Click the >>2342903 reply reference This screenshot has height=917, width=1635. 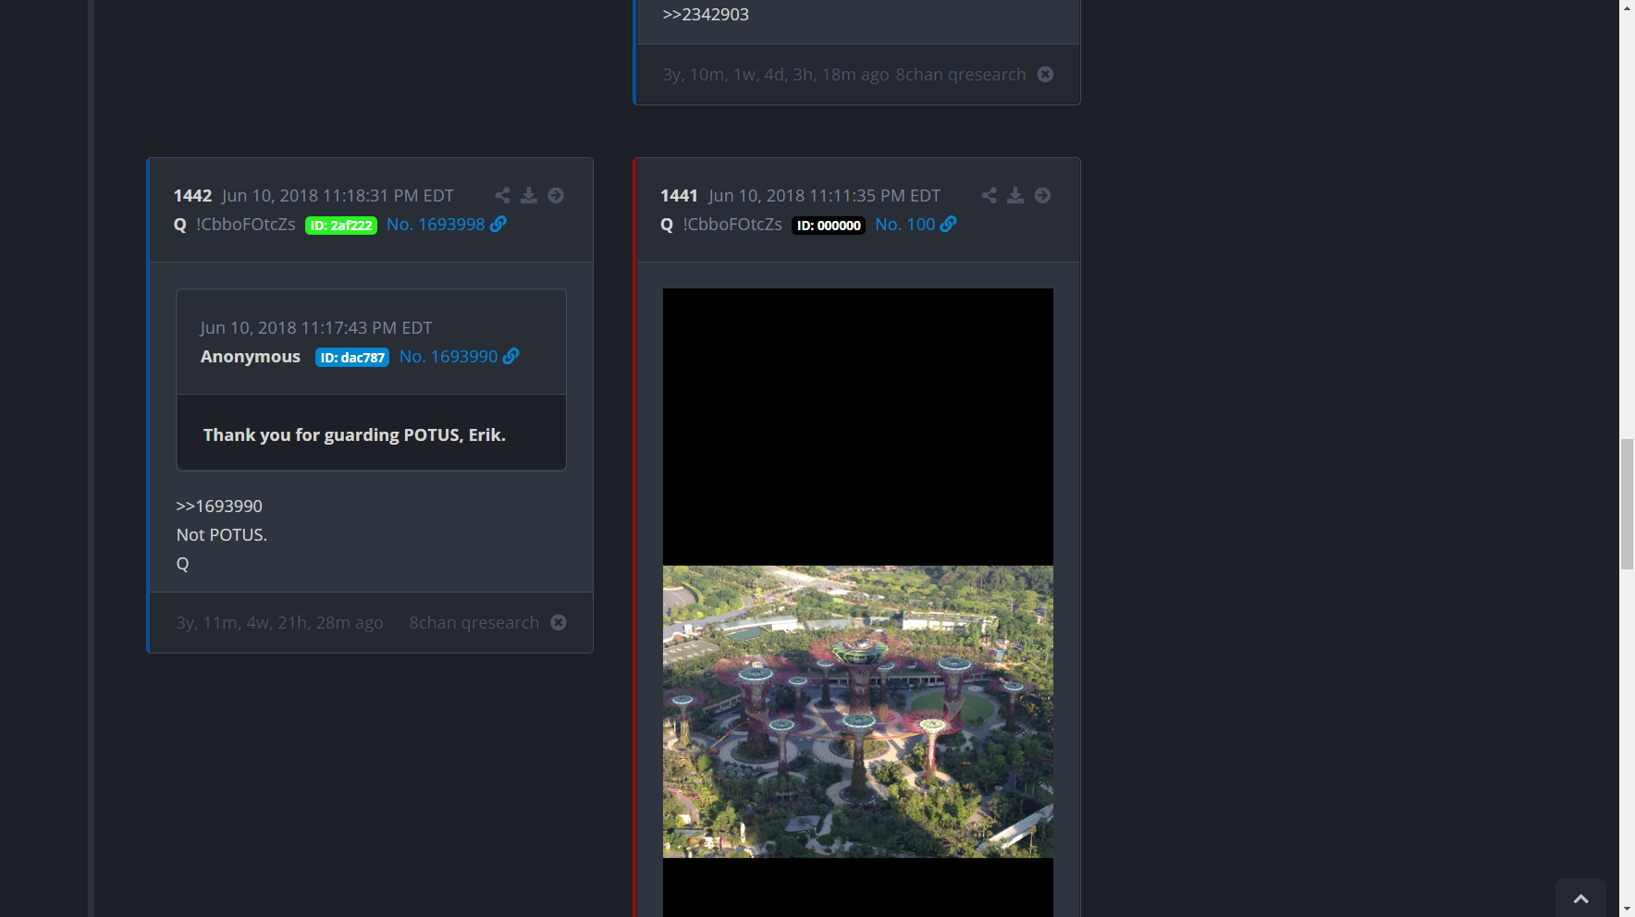[x=706, y=15]
